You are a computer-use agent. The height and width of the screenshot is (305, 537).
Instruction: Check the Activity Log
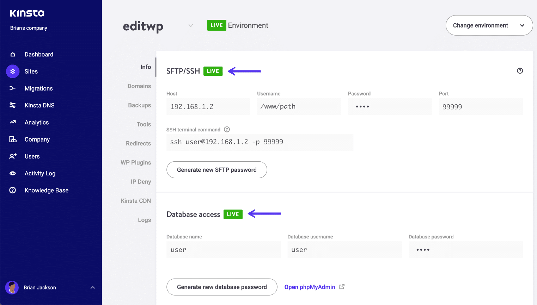pyautogui.click(x=39, y=173)
